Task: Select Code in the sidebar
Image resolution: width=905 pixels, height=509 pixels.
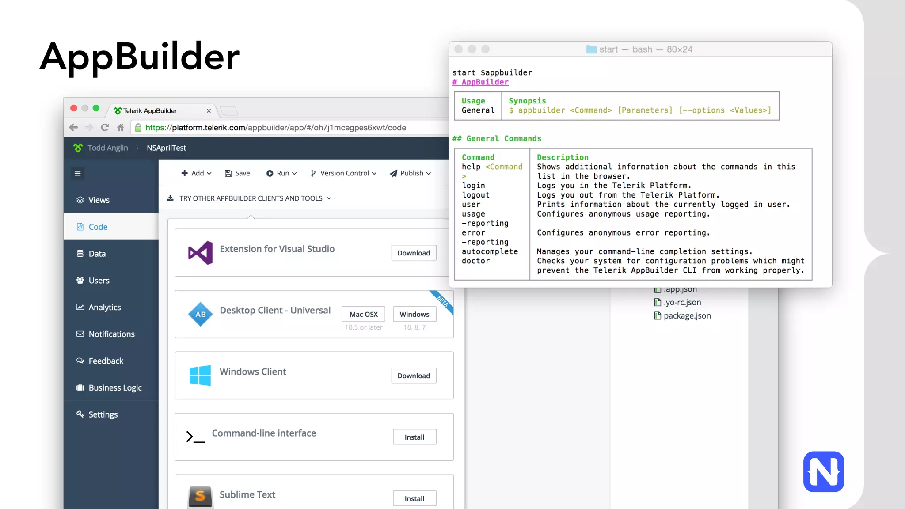Action: (x=111, y=227)
